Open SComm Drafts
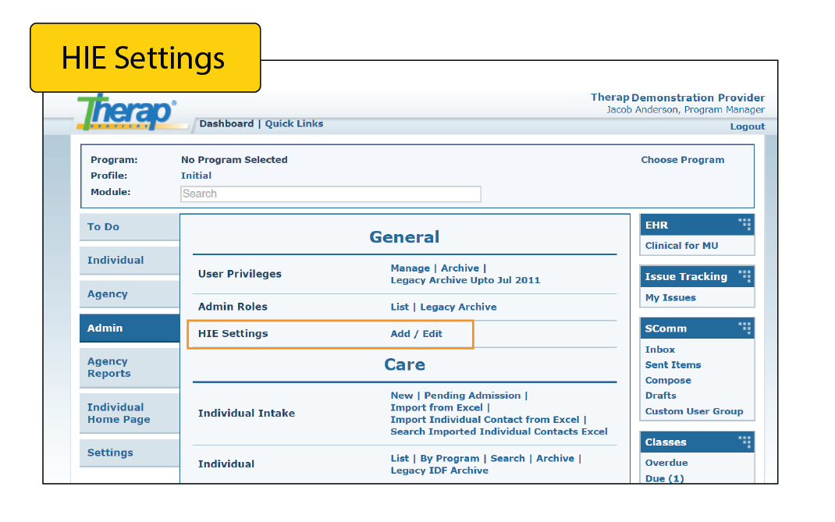This screenshot has height=522, width=835. coord(660,396)
